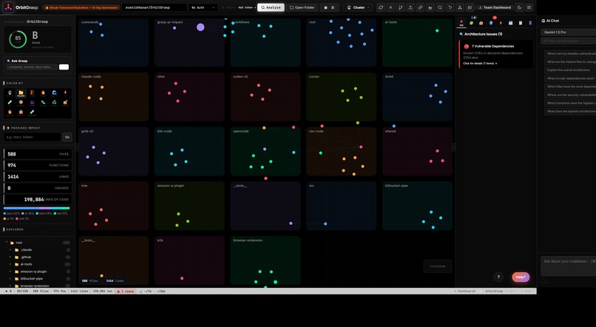Screen dimensions: 596x327
Task: Expand the .claude folder
Action: (10, 250)
